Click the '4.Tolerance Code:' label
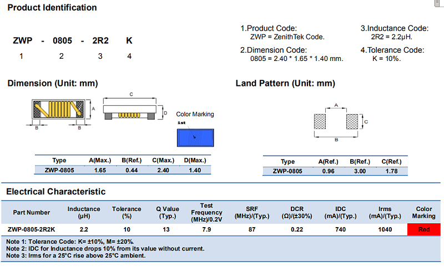This screenshot has width=444, height=272. [x=392, y=50]
